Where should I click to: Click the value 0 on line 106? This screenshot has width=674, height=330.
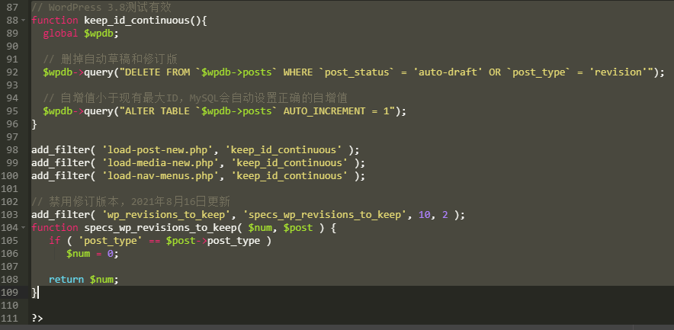(x=110, y=254)
